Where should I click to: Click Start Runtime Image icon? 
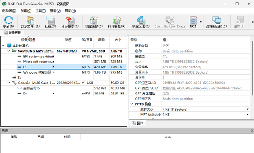pos(170,22)
